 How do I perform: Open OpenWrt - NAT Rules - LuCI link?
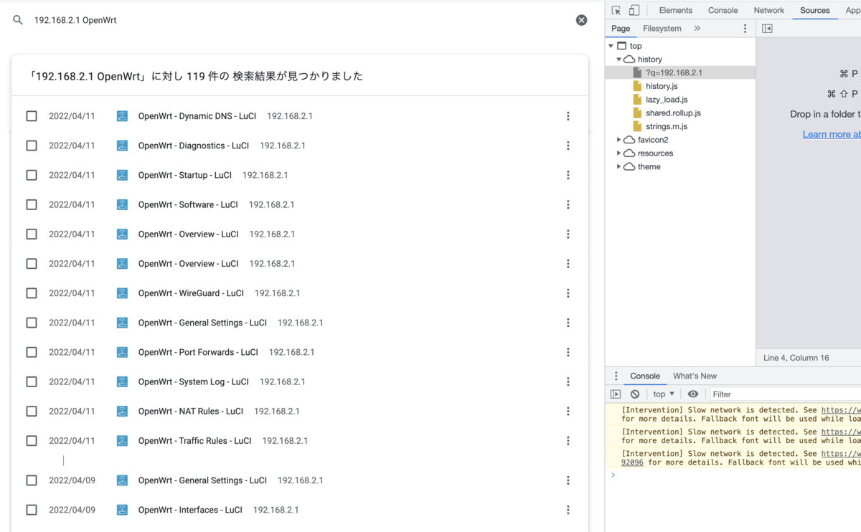[x=191, y=411]
